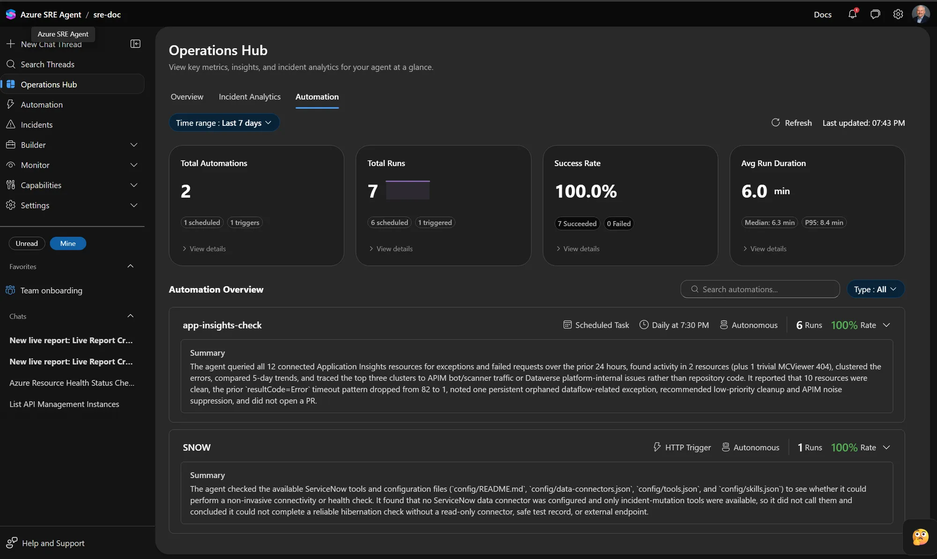Click the Monitor eye icon
Screen dimensions: 937x559
[11, 165]
